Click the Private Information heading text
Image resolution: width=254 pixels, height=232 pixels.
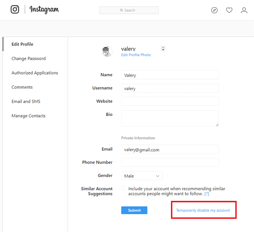[x=138, y=138]
